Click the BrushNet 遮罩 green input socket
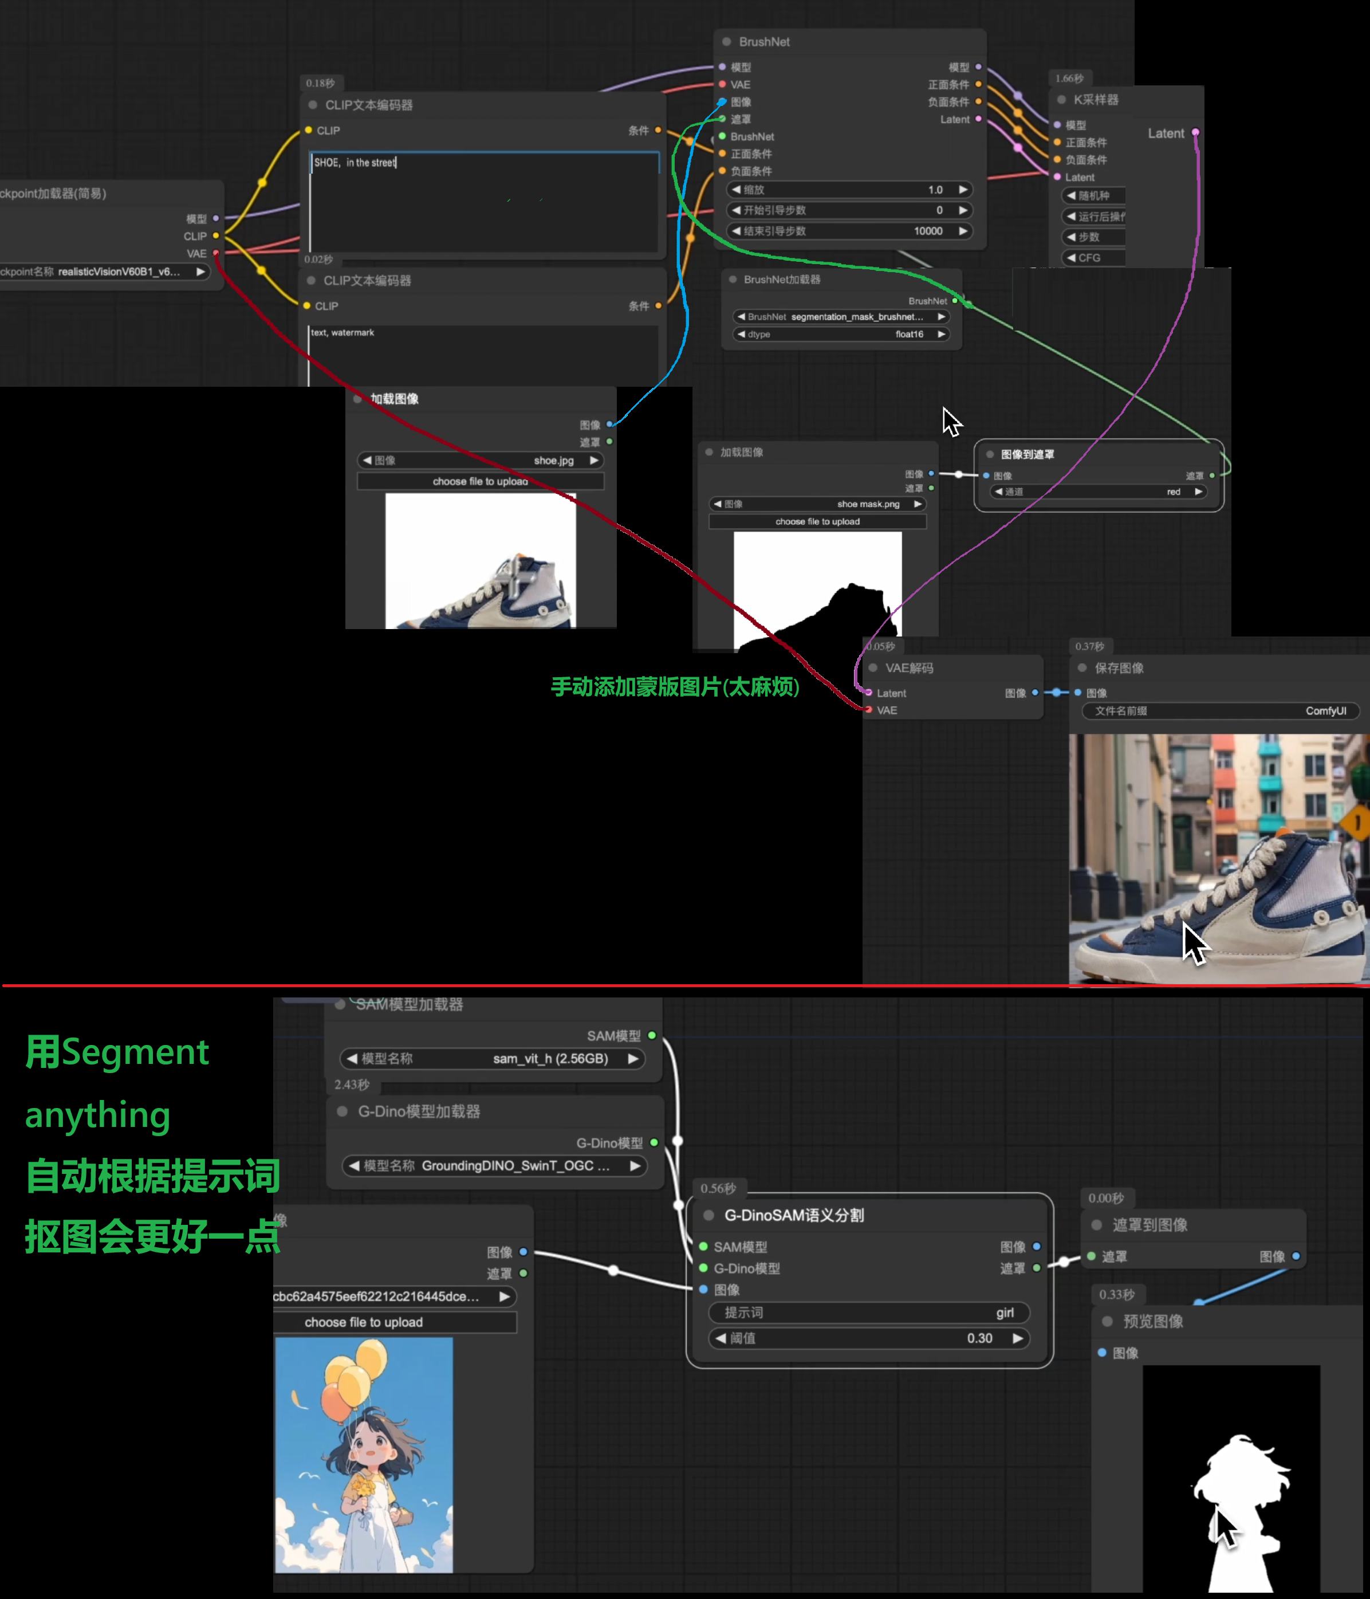Screen dimensions: 1370x1599 point(722,119)
